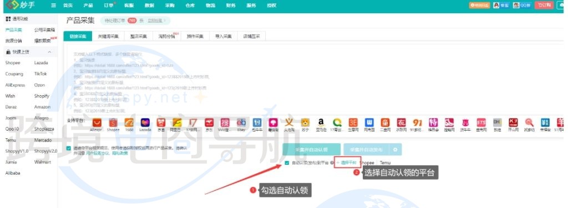The width and height of the screenshot is (568, 208).
Task: Click the orange button beside 客服
Action: click(x=480, y=6)
